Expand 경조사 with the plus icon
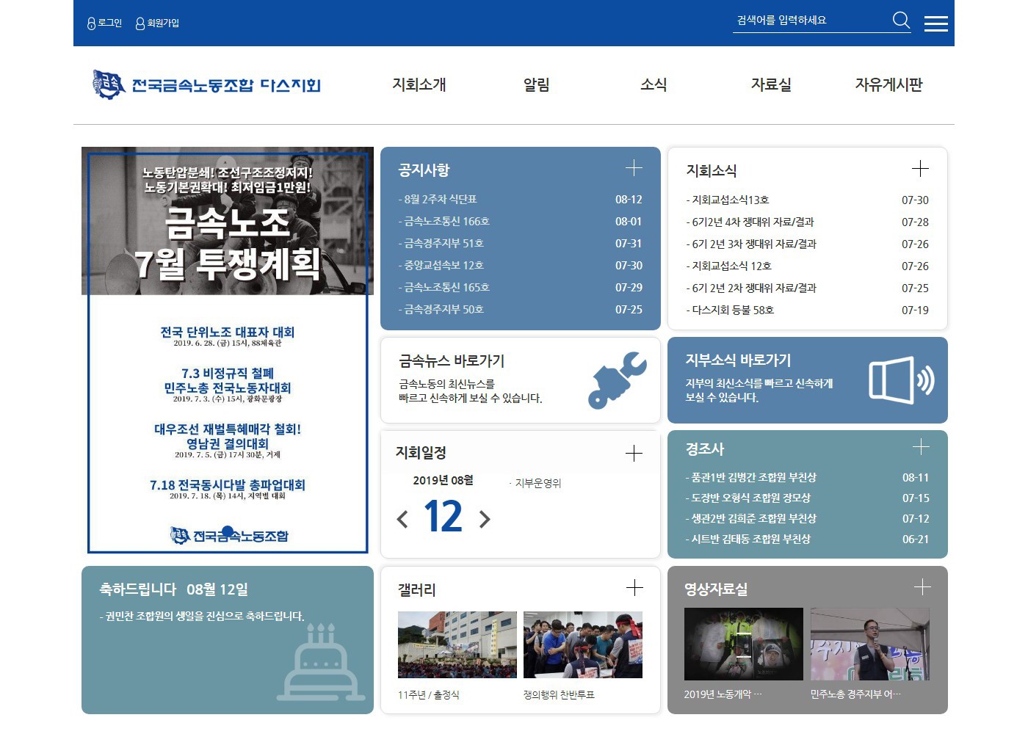Image resolution: width=1028 pixels, height=734 pixels. [921, 447]
